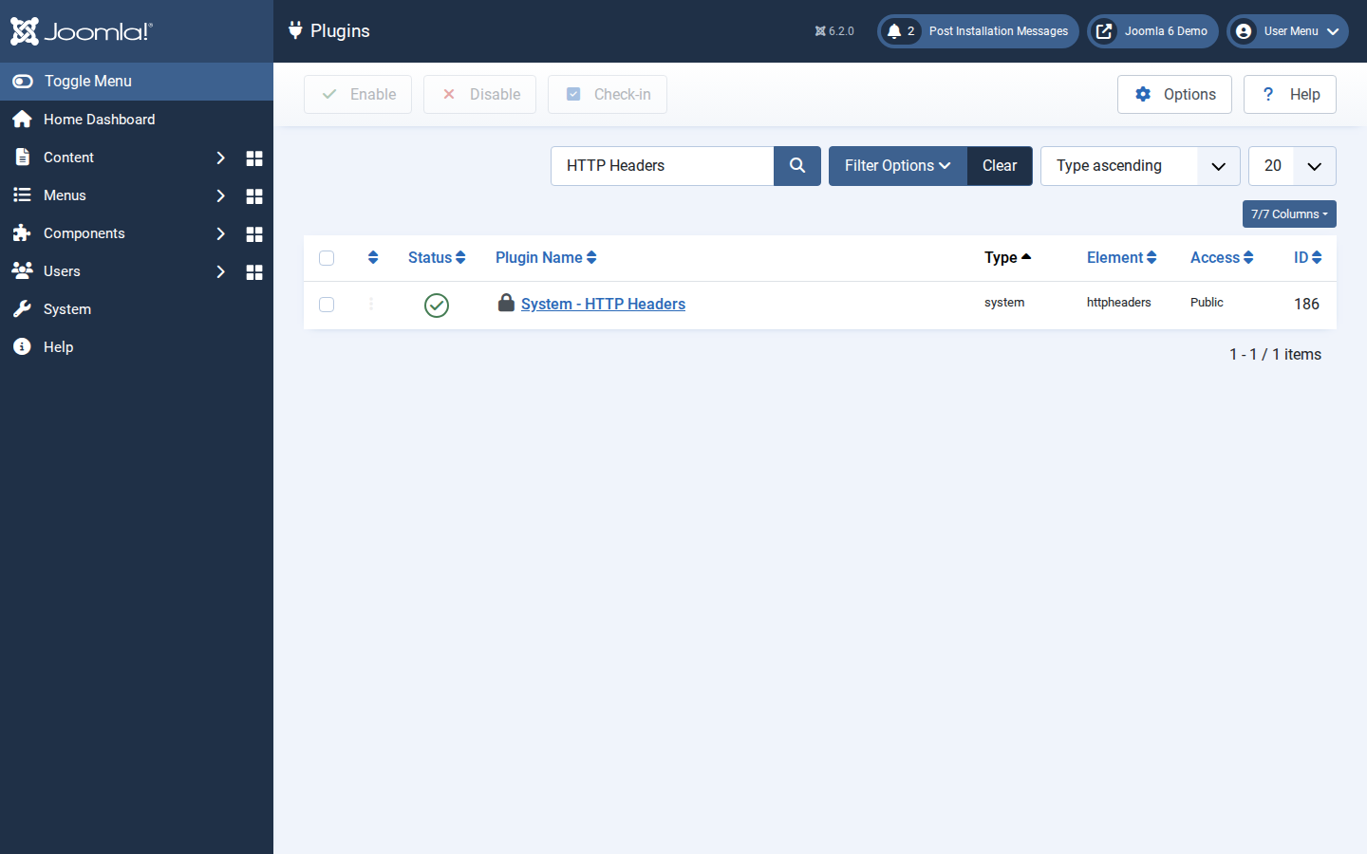Toggle the sidebar menu

click(137, 82)
